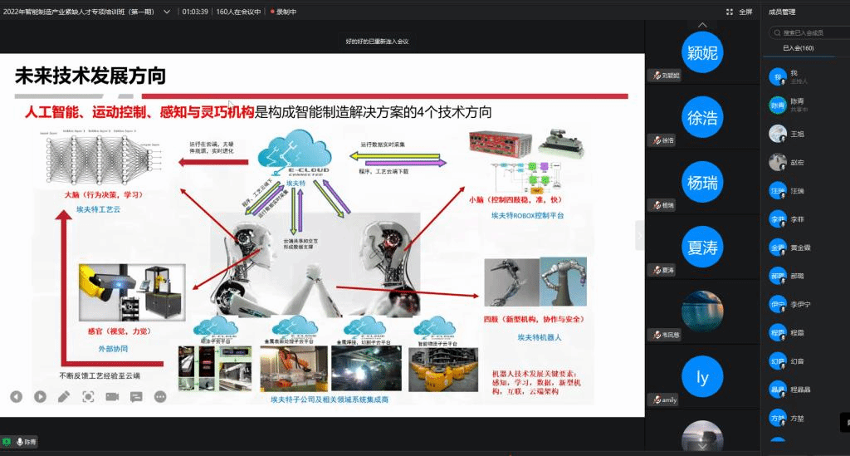This screenshot has height=456, width=850.
Task: Select member 程晶晶 in list
Action: (x=807, y=390)
